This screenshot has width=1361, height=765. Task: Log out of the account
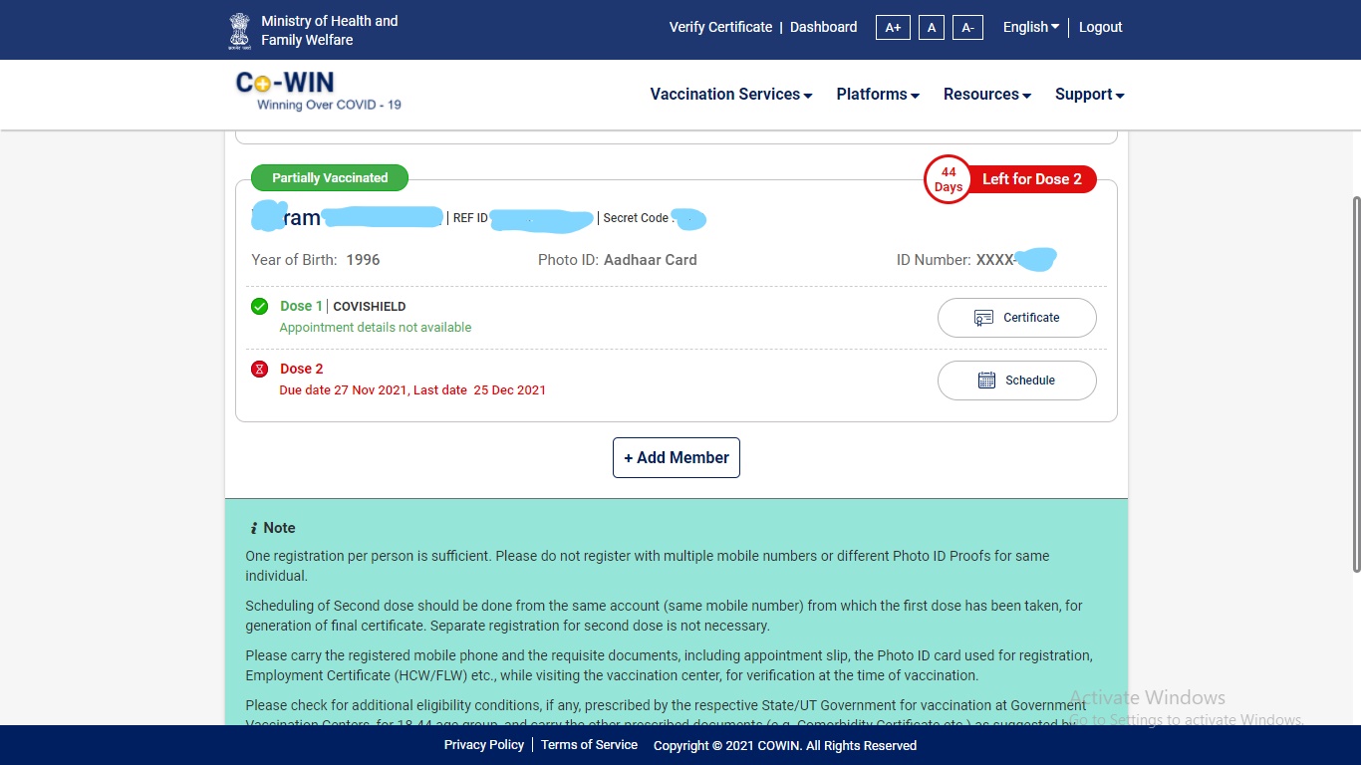[x=1100, y=27]
